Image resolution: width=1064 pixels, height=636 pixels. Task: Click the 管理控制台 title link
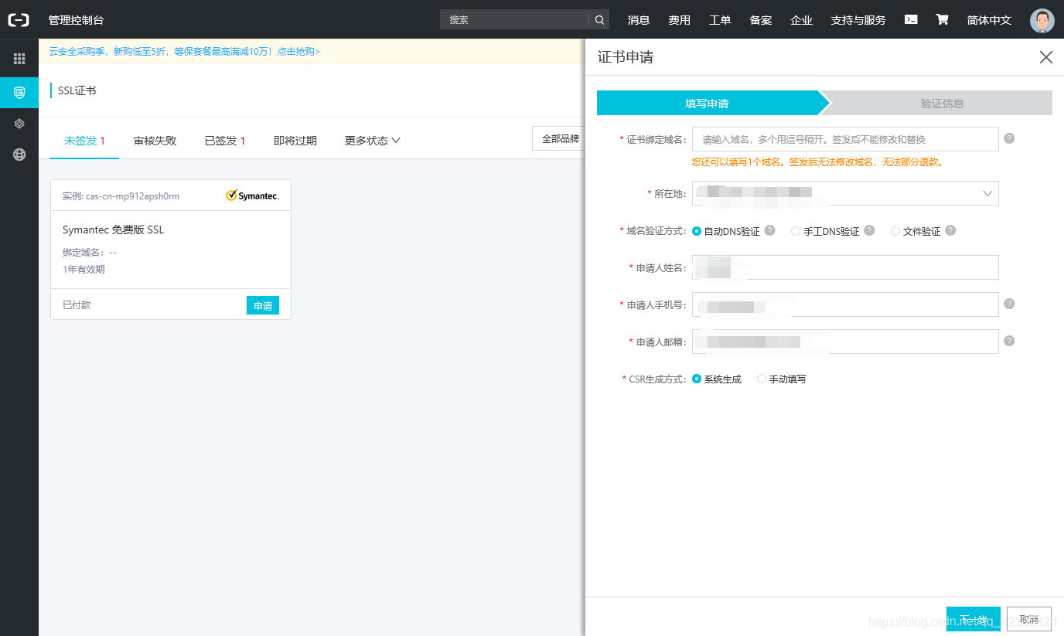click(x=76, y=20)
